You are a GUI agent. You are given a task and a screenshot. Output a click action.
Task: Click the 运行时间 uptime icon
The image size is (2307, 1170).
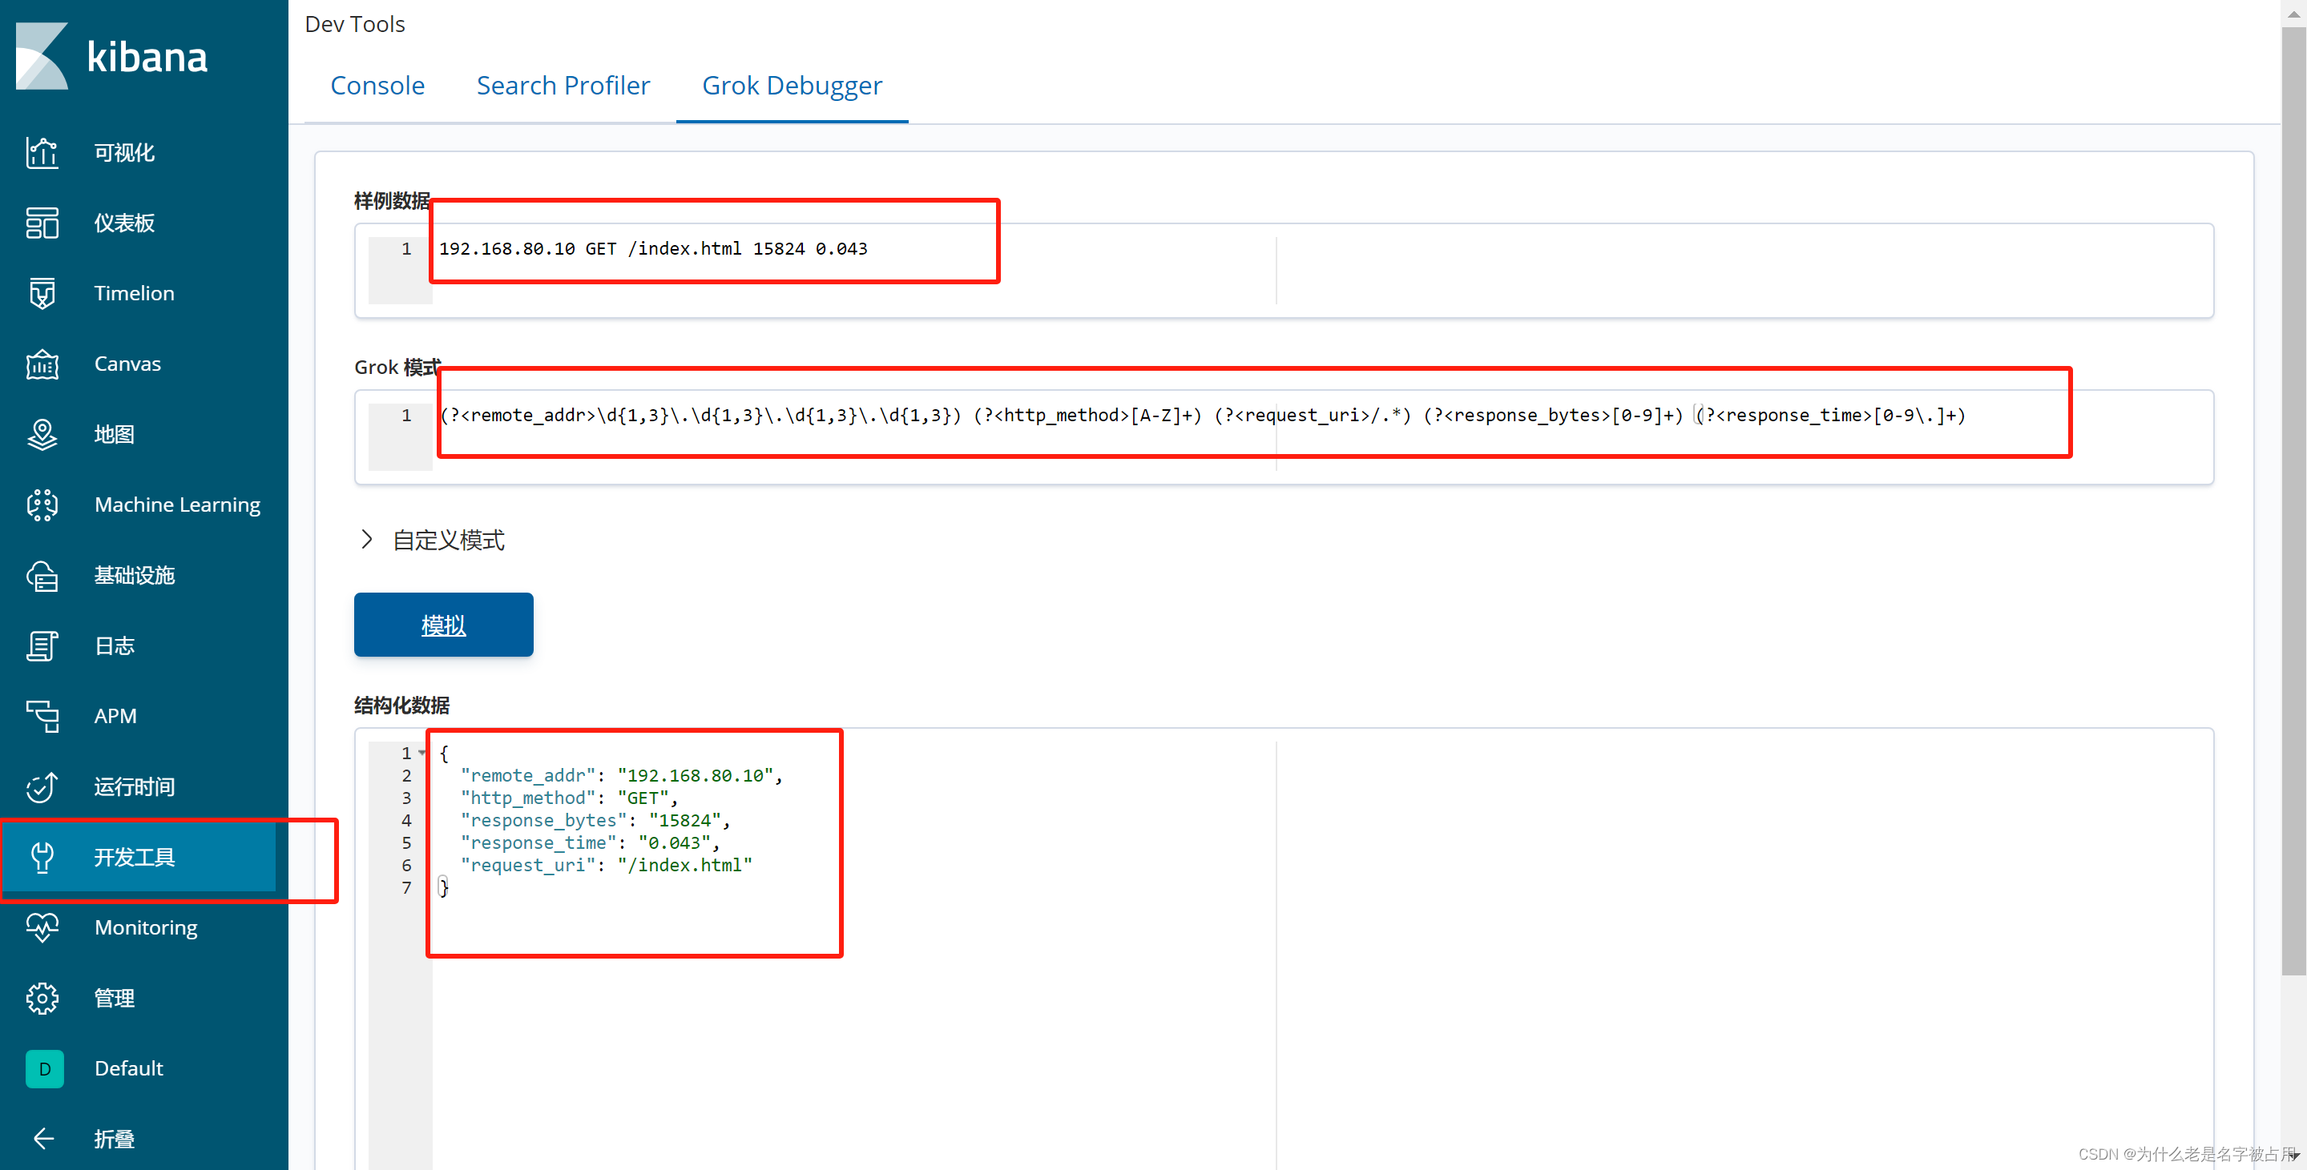(42, 785)
